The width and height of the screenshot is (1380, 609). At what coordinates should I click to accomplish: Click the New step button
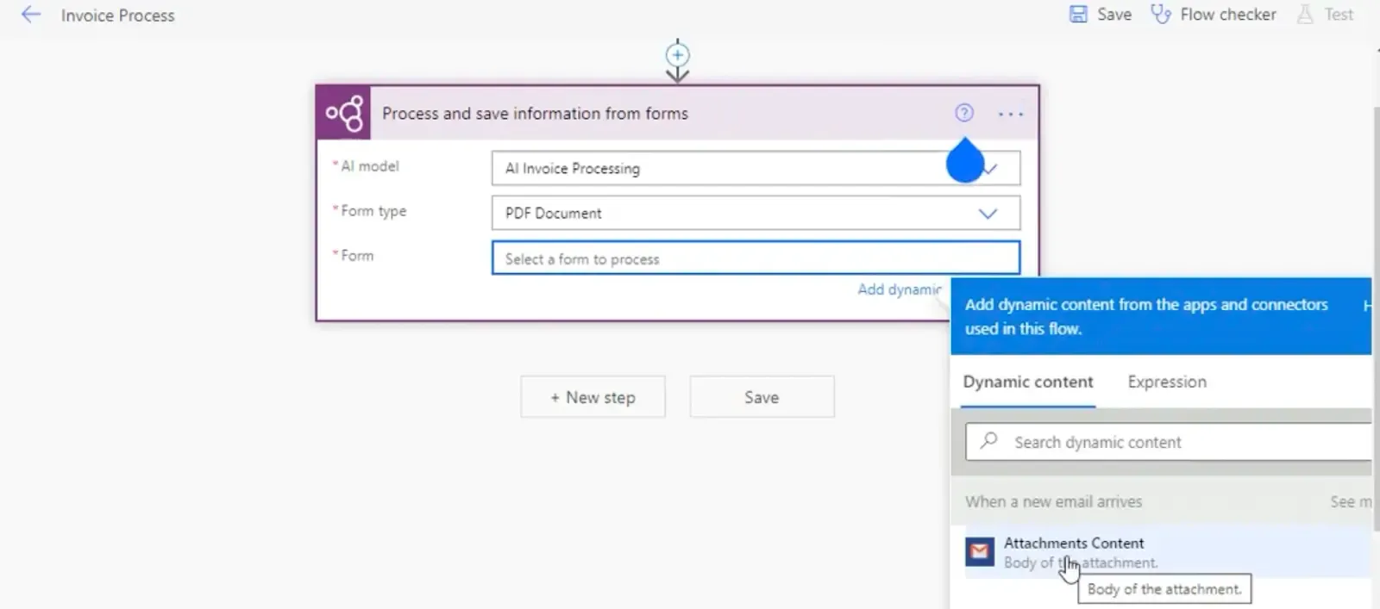(593, 397)
